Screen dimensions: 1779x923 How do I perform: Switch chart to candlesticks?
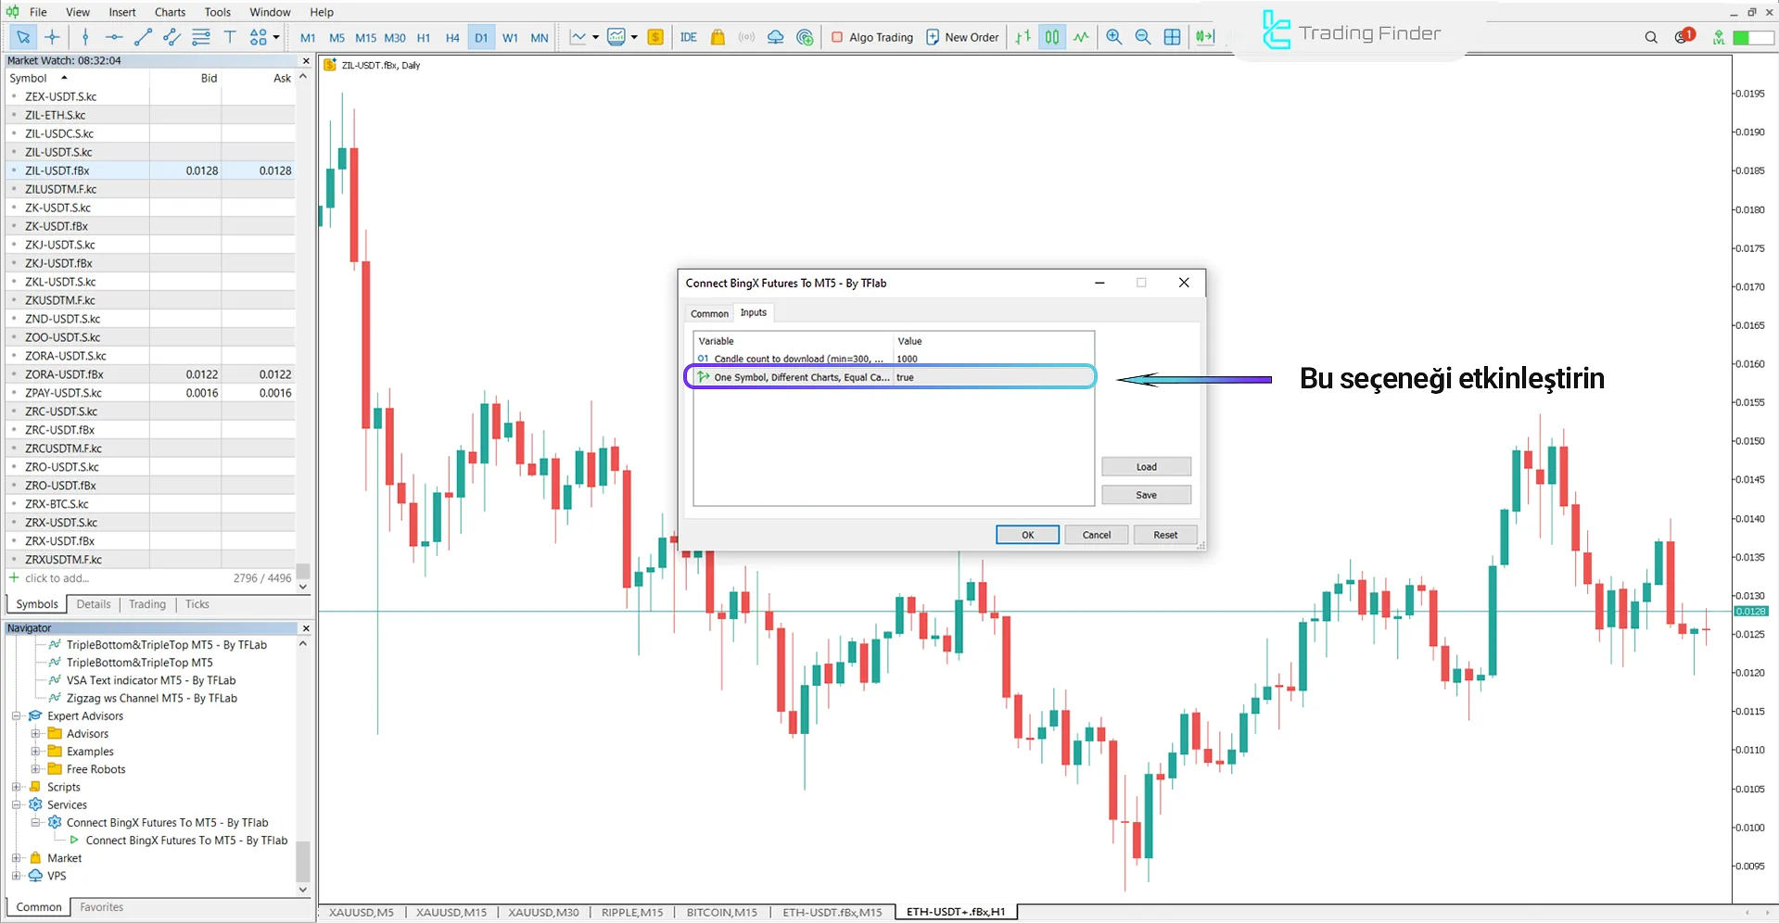click(1052, 37)
